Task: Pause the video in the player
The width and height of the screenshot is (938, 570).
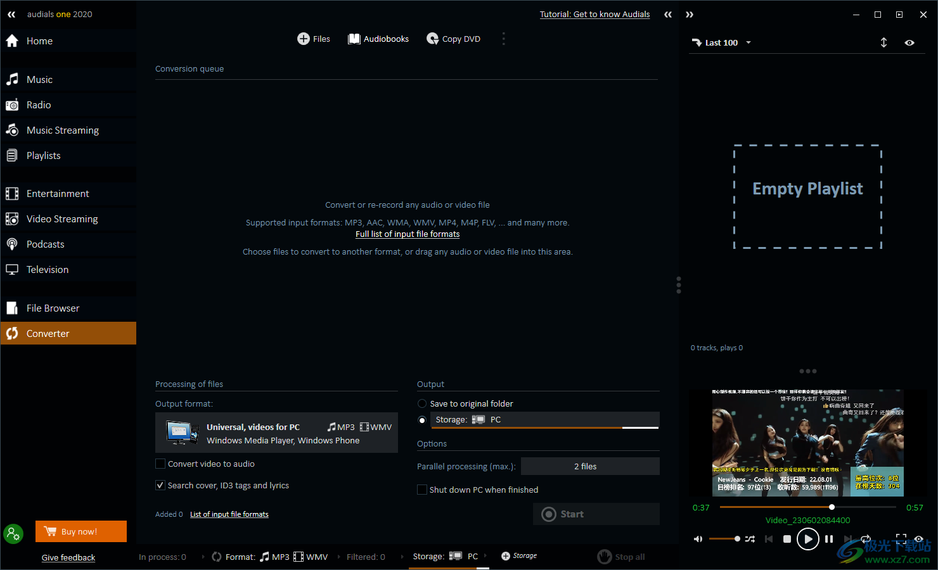Action: (x=828, y=539)
